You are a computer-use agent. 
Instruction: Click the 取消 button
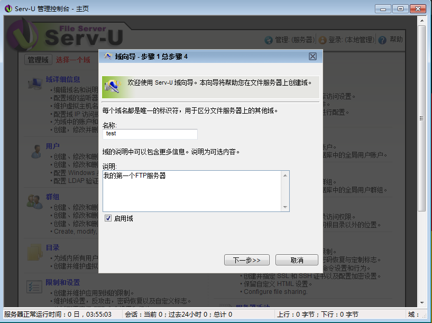coord(297,260)
